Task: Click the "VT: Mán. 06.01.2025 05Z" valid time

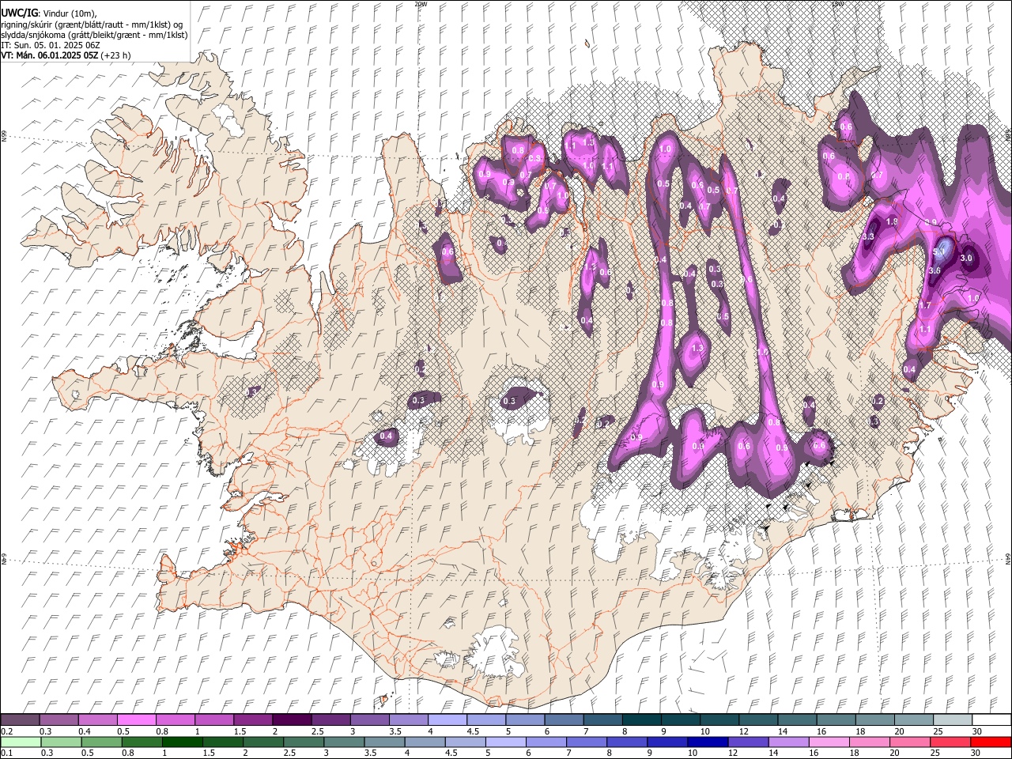Action: point(49,55)
